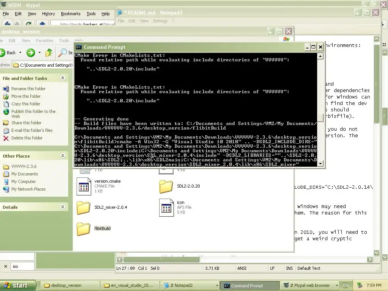Viewport: 388px width, 291px height.
Task: Click the Explorer Back arrow button
Action: (x=3, y=52)
